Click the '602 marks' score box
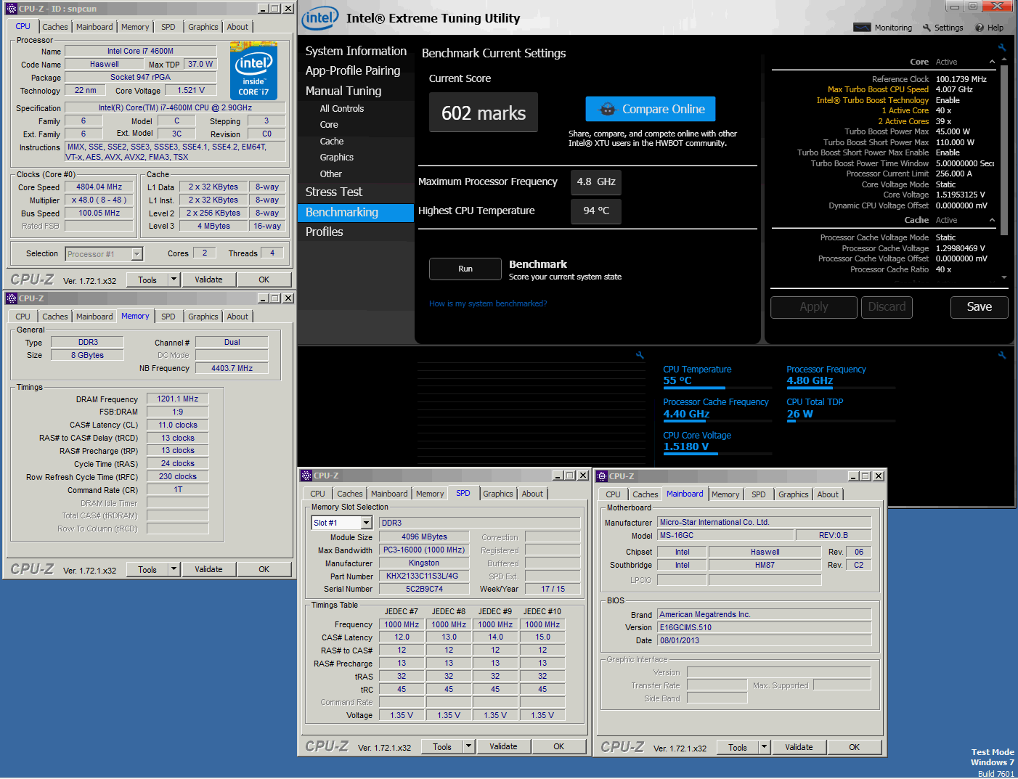This screenshot has width=1018, height=779. pos(484,113)
